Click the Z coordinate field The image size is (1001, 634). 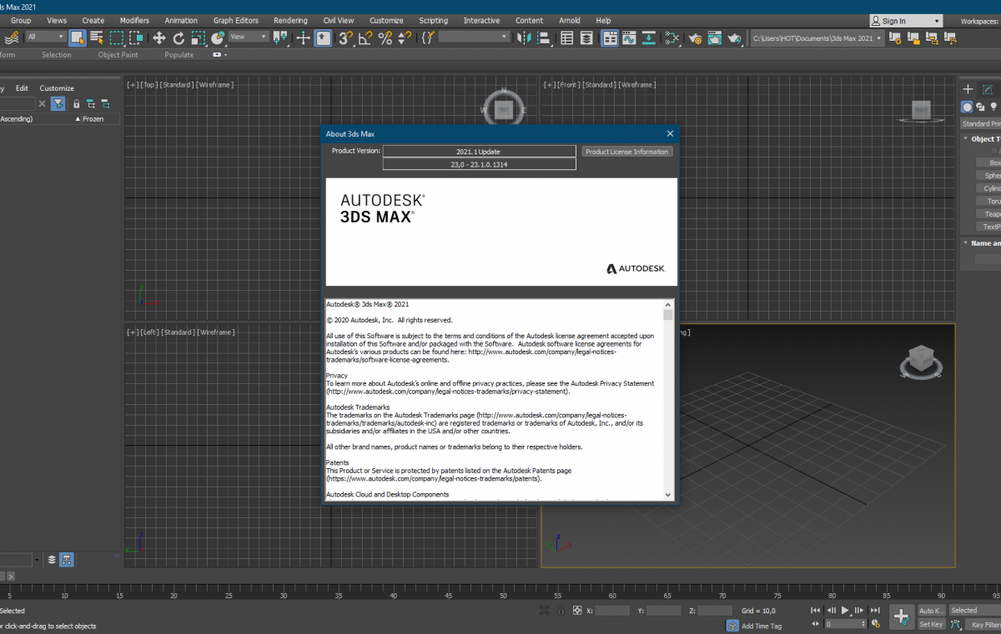click(x=716, y=611)
